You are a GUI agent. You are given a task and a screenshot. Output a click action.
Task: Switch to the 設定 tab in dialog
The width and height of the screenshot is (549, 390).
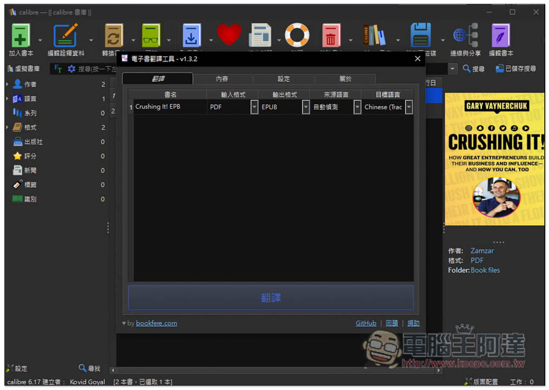(x=284, y=79)
